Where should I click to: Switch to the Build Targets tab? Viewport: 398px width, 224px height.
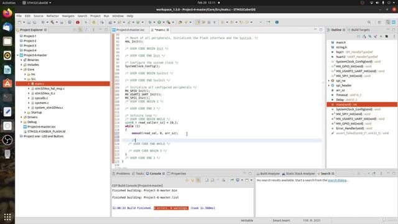tap(359, 30)
